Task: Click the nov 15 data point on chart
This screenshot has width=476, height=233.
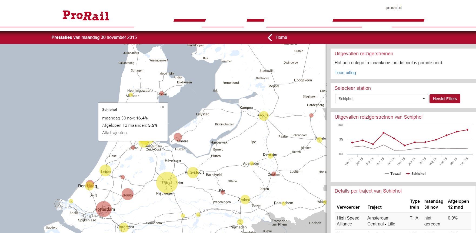Action: pos(467,130)
